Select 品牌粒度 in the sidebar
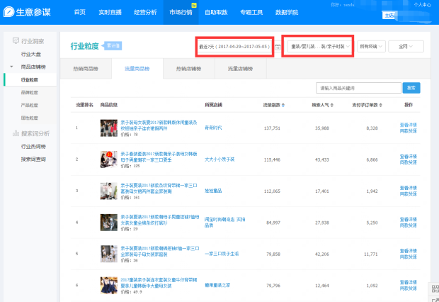The height and width of the screenshot is (302, 439). [x=30, y=92]
